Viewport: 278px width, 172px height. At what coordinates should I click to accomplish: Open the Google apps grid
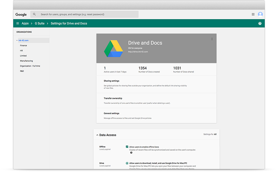253,14
